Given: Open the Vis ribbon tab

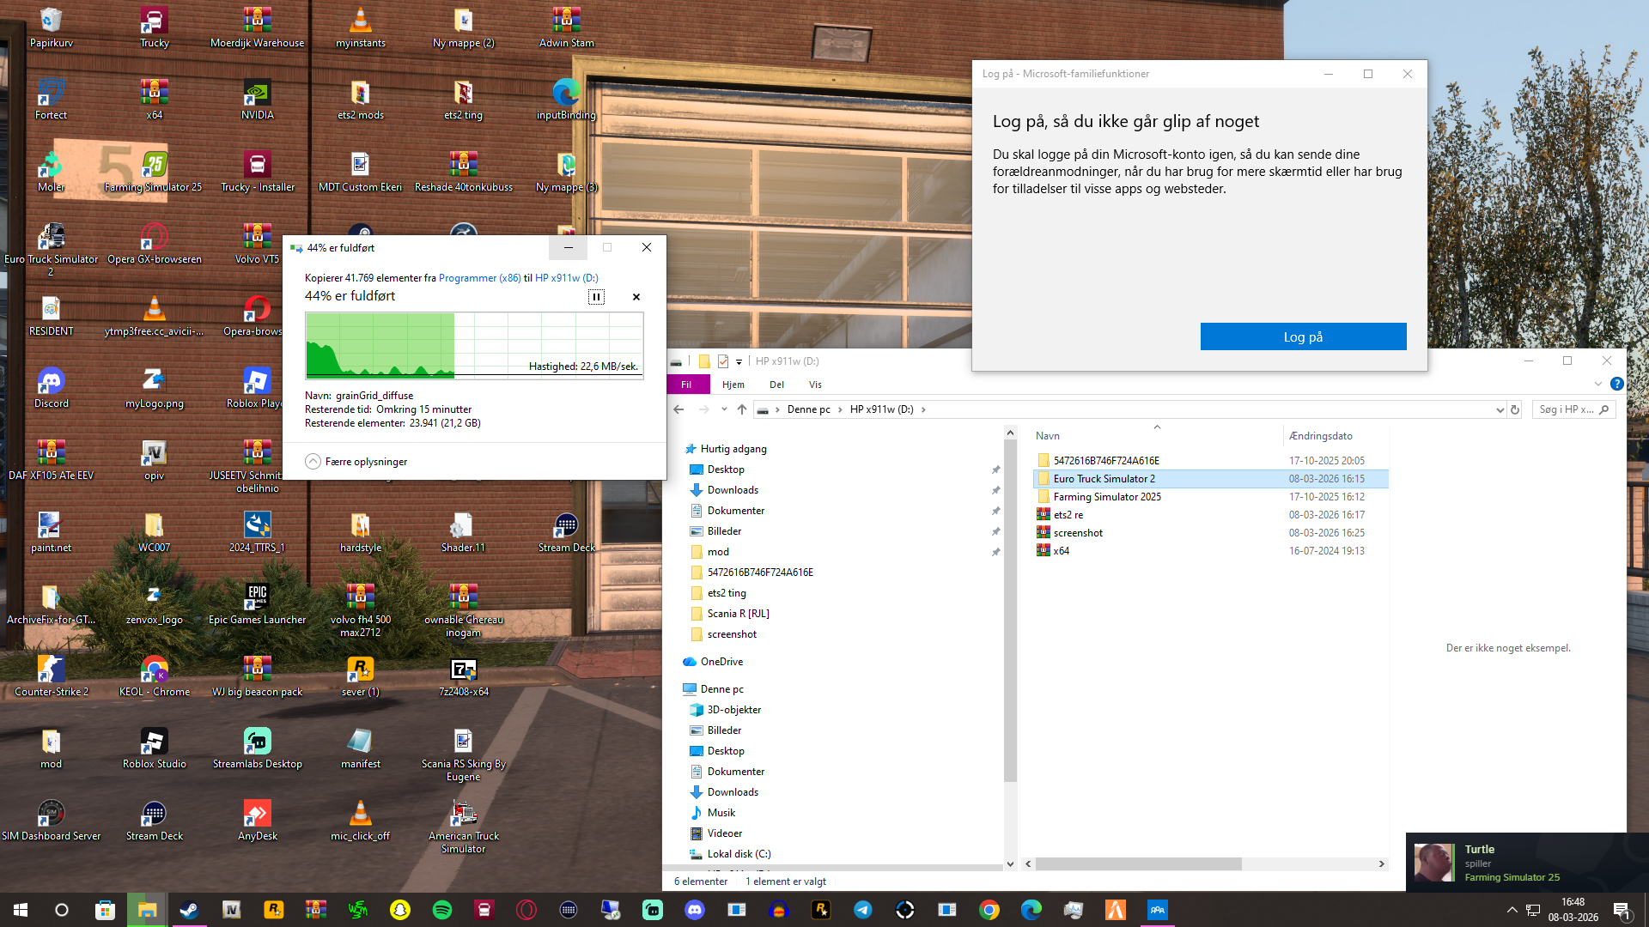Looking at the screenshot, I should [x=815, y=385].
